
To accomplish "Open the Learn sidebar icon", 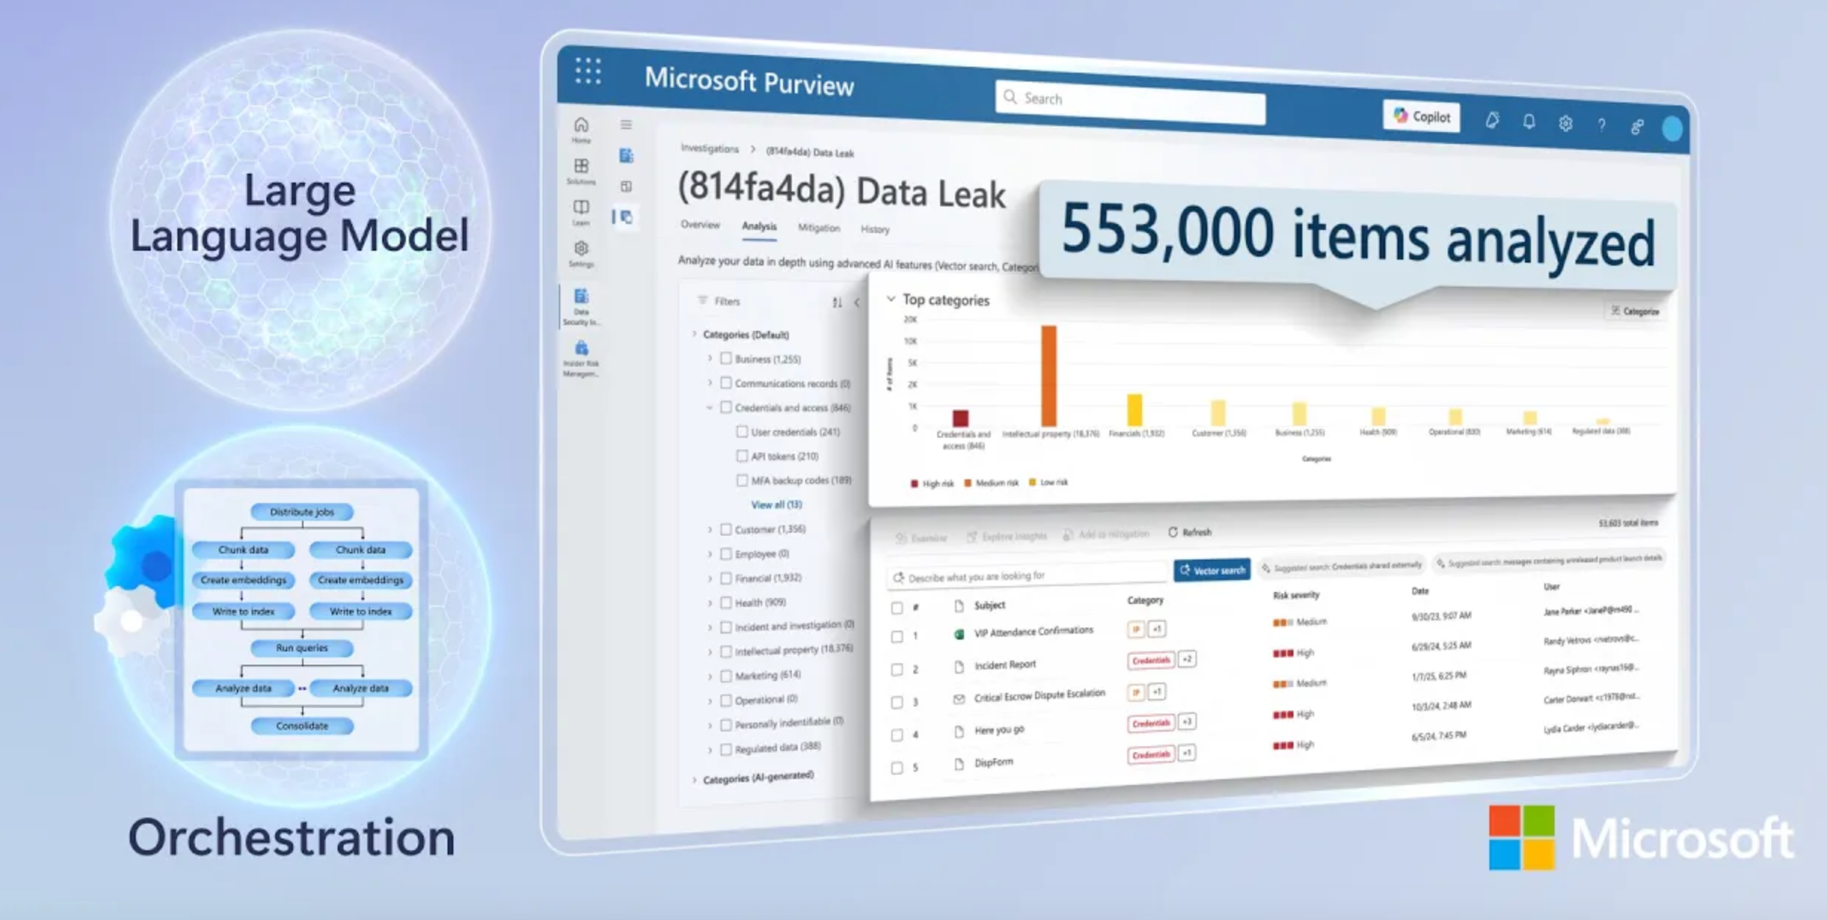I will (581, 208).
